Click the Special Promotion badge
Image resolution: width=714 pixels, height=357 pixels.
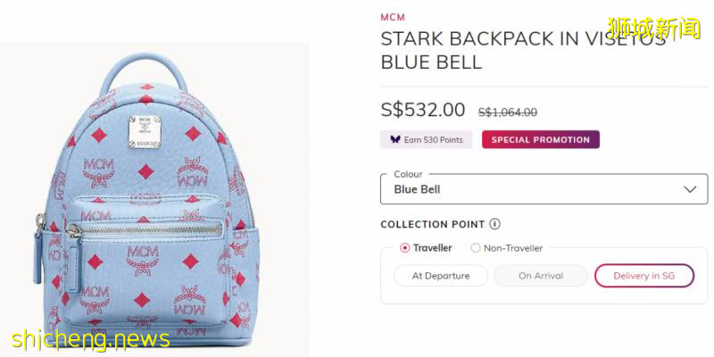[x=541, y=140]
